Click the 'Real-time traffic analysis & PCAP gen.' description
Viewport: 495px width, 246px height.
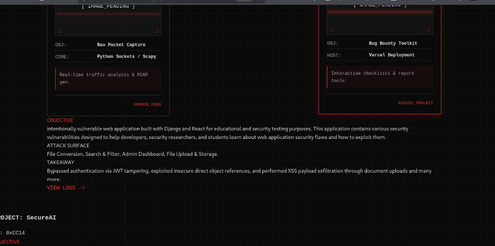click(x=108, y=79)
